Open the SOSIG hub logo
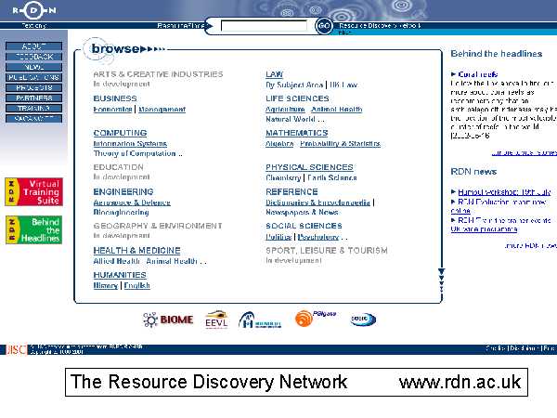 click(x=363, y=319)
